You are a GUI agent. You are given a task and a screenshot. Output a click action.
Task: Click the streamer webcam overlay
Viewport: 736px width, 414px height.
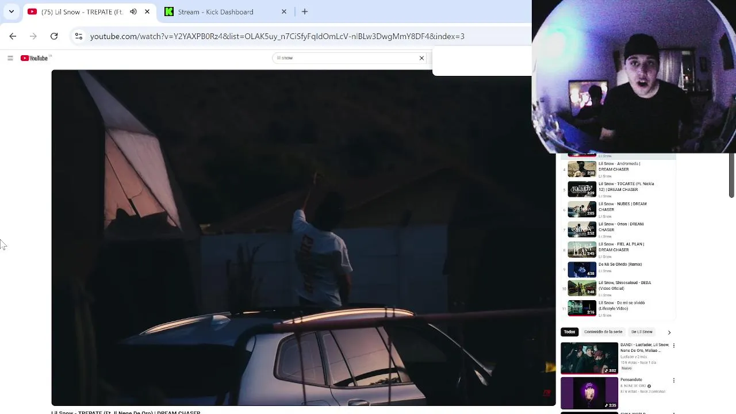634,76
